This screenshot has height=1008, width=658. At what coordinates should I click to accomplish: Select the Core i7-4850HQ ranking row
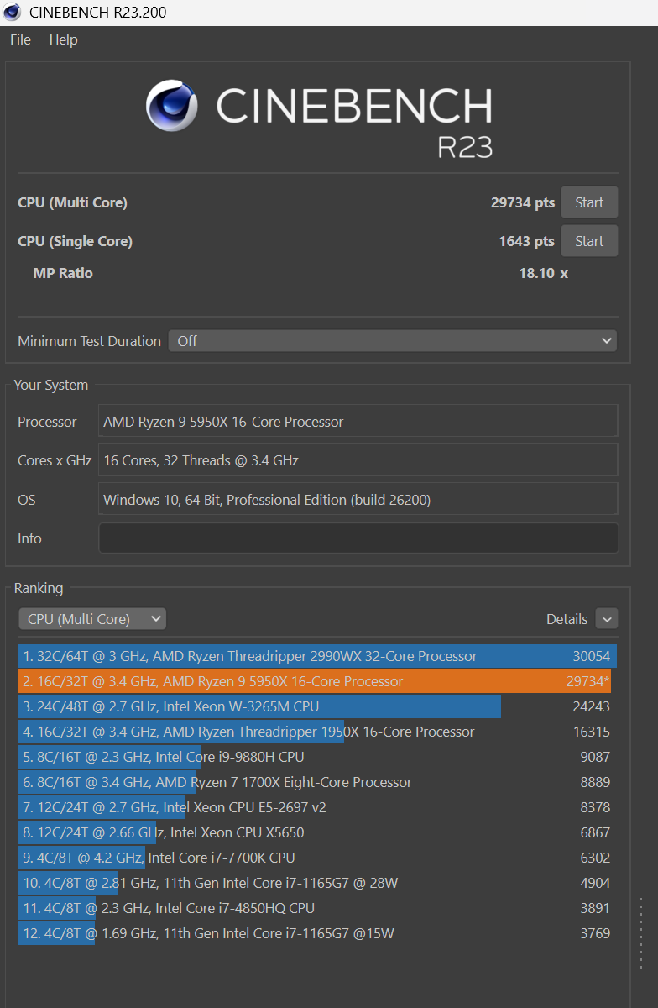point(317,908)
